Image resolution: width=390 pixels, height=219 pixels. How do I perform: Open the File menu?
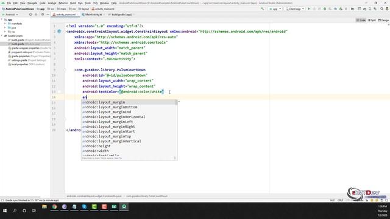coord(9,3)
